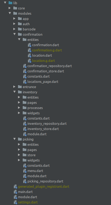Click Dart file icon beside inventory_repository.dart

pyautogui.click(x=25, y=124)
